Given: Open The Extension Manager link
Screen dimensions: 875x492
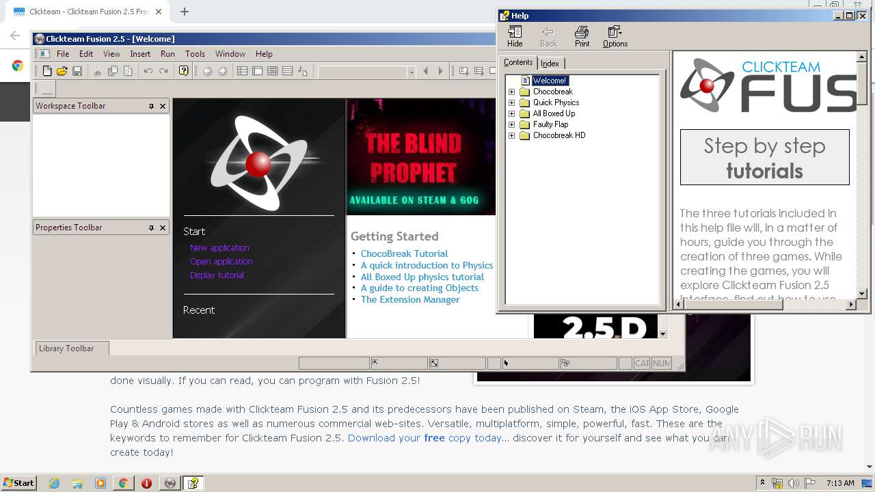Looking at the screenshot, I should pyautogui.click(x=410, y=299).
